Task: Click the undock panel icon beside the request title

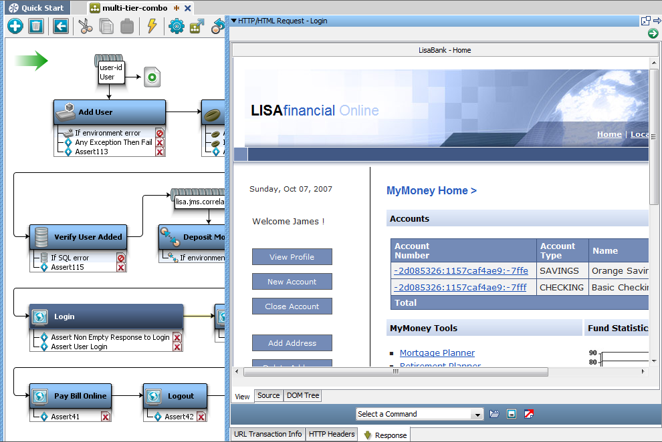Action: tap(645, 21)
